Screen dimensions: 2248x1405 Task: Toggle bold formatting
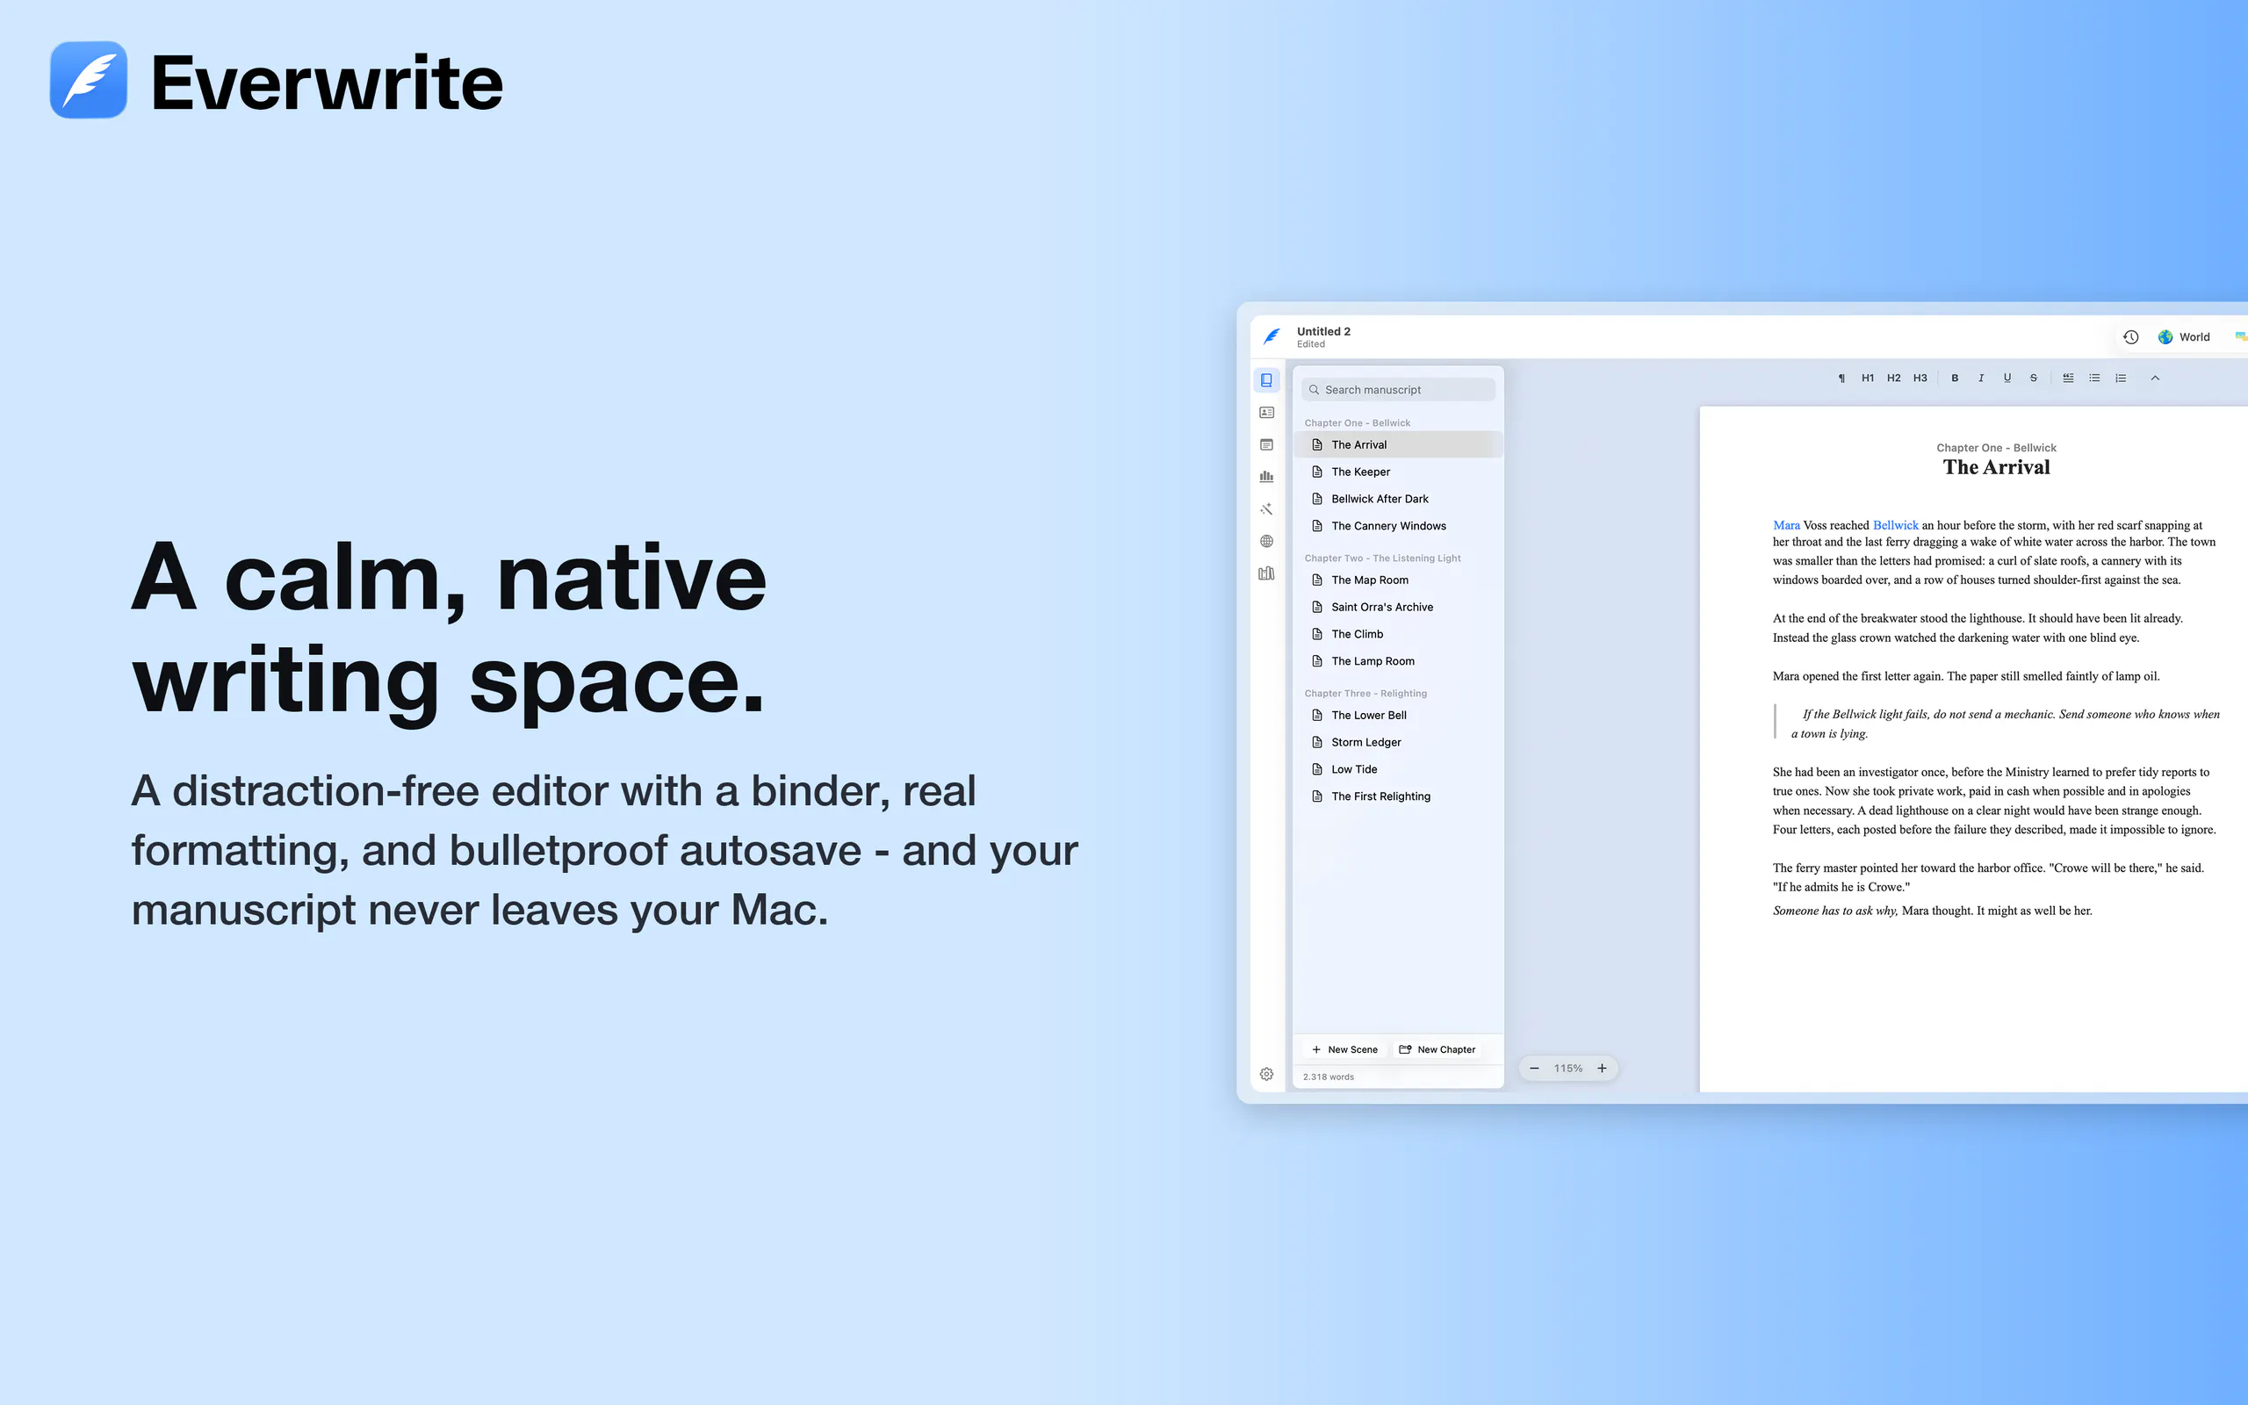(1955, 378)
